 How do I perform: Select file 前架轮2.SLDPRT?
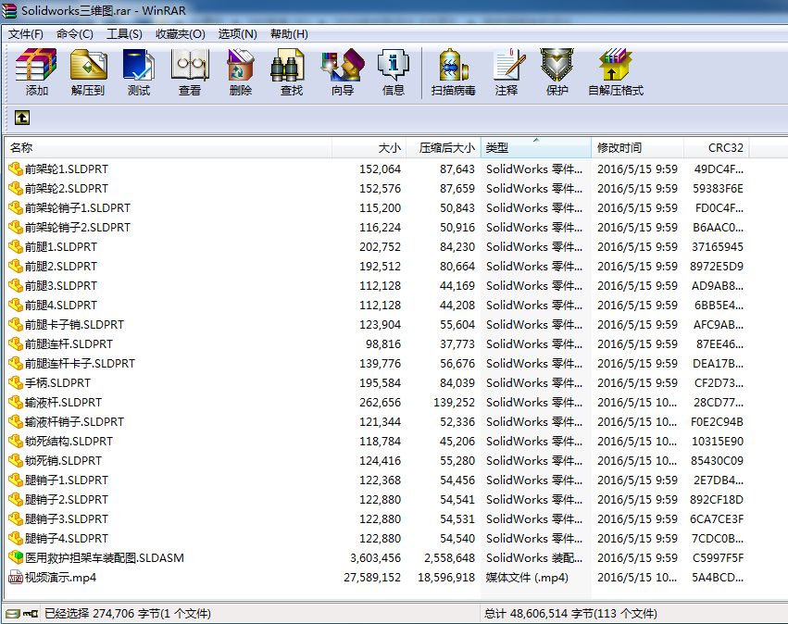[x=67, y=189]
